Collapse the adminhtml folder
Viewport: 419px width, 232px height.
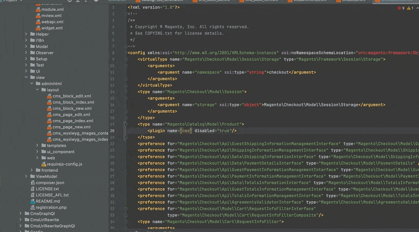pos(32,84)
